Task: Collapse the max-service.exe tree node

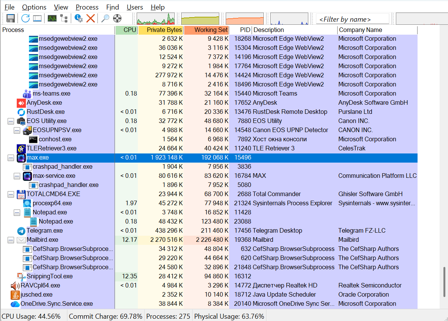Action: click(x=17, y=176)
